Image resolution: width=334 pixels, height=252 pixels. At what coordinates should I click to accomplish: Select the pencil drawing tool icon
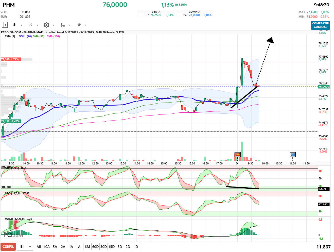[x=79, y=25]
